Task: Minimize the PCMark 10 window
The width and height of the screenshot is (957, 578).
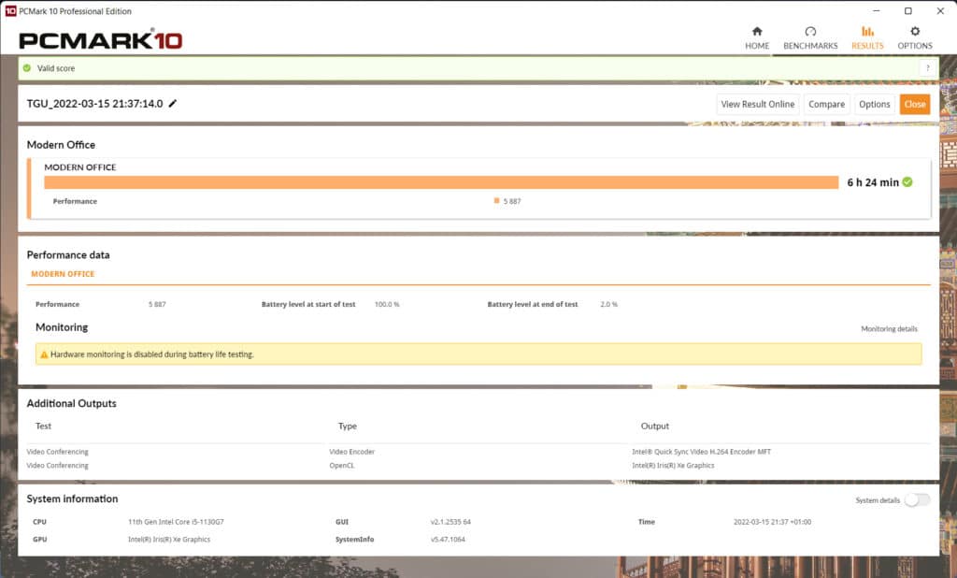Action: (x=876, y=11)
